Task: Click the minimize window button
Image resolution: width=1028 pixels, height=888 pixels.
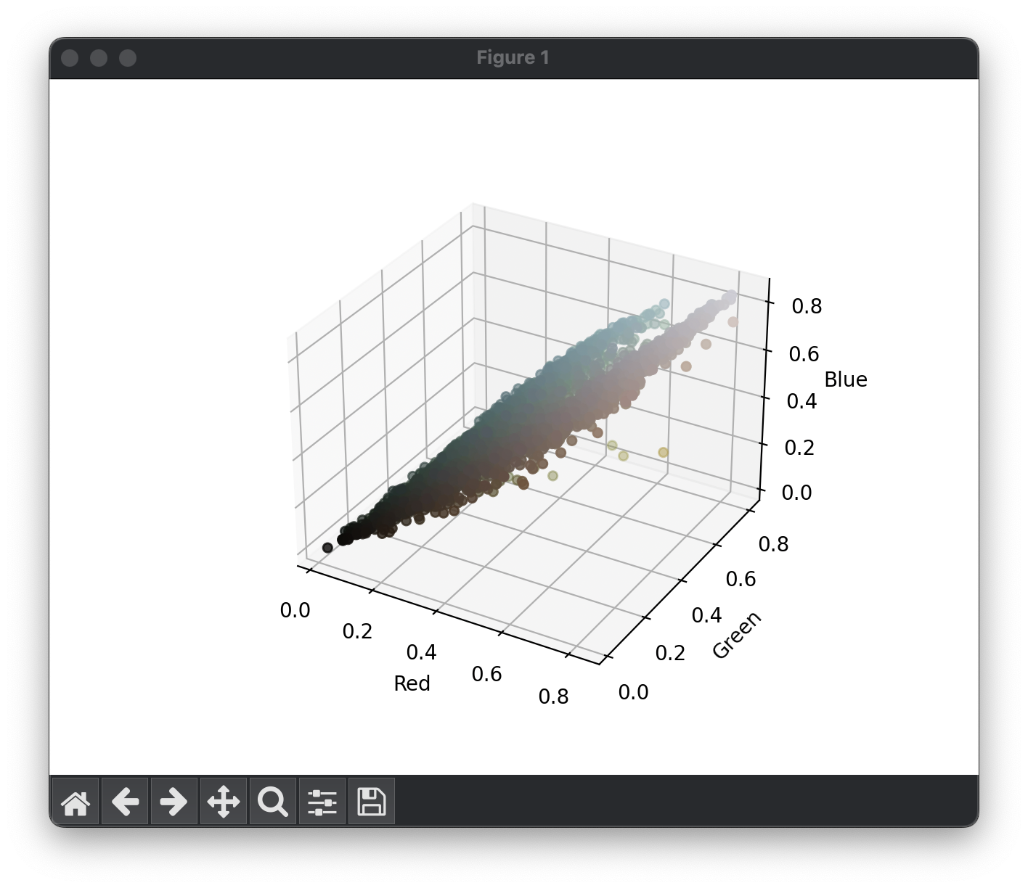Action: pyautogui.click(x=99, y=58)
